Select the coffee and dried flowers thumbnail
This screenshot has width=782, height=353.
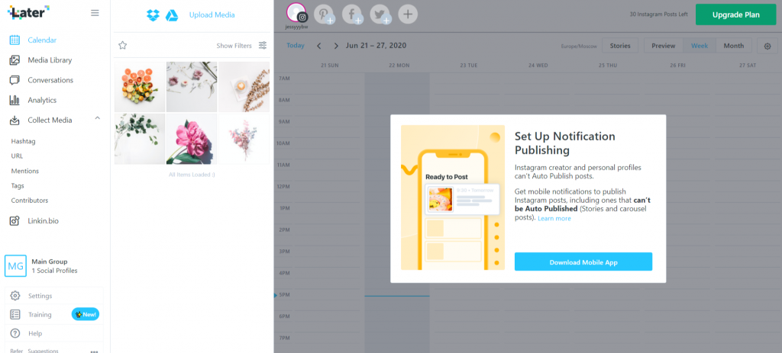point(244,87)
